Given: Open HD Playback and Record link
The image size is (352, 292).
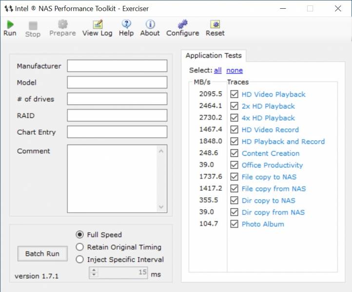Looking at the screenshot, I should coord(283,142).
